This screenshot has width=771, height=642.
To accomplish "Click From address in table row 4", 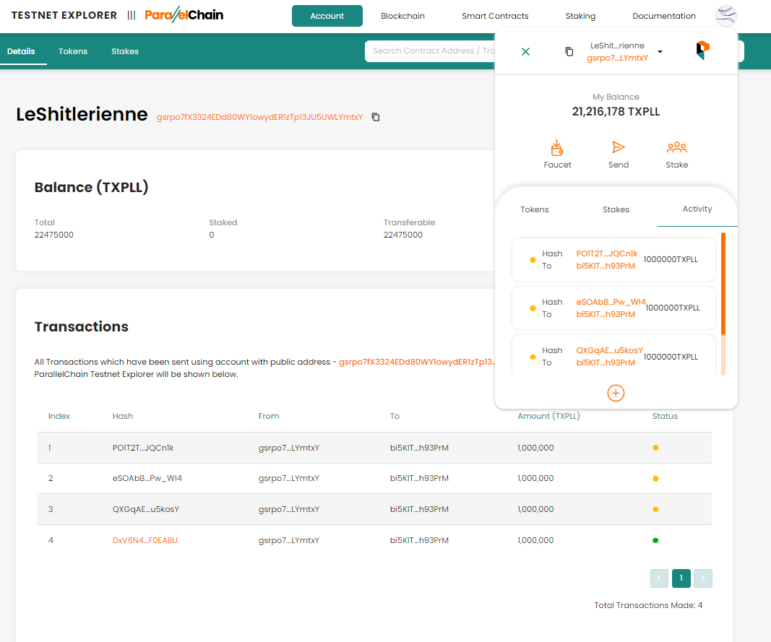I will 288,540.
